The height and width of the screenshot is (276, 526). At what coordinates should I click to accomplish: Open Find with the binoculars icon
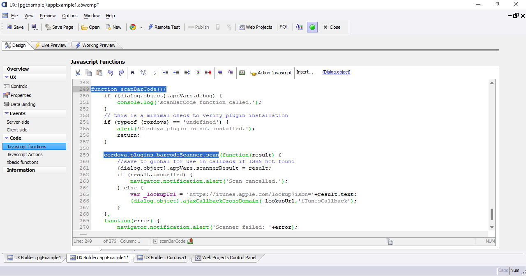pyautogui.click(x=133, y=73)
